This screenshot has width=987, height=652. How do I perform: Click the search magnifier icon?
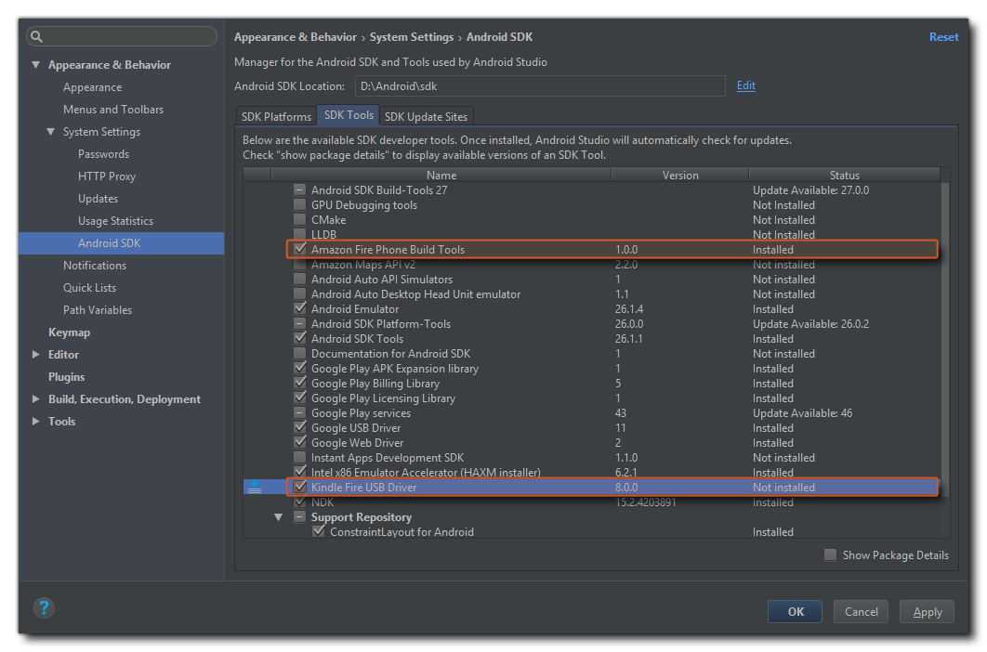[36, 37]
